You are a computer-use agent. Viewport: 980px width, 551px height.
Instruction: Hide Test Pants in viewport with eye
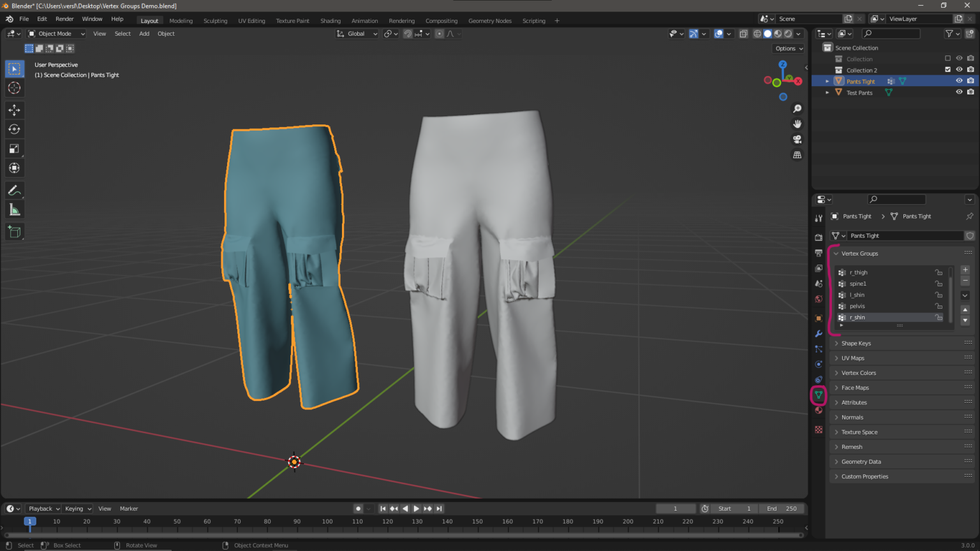coord(959,92)
